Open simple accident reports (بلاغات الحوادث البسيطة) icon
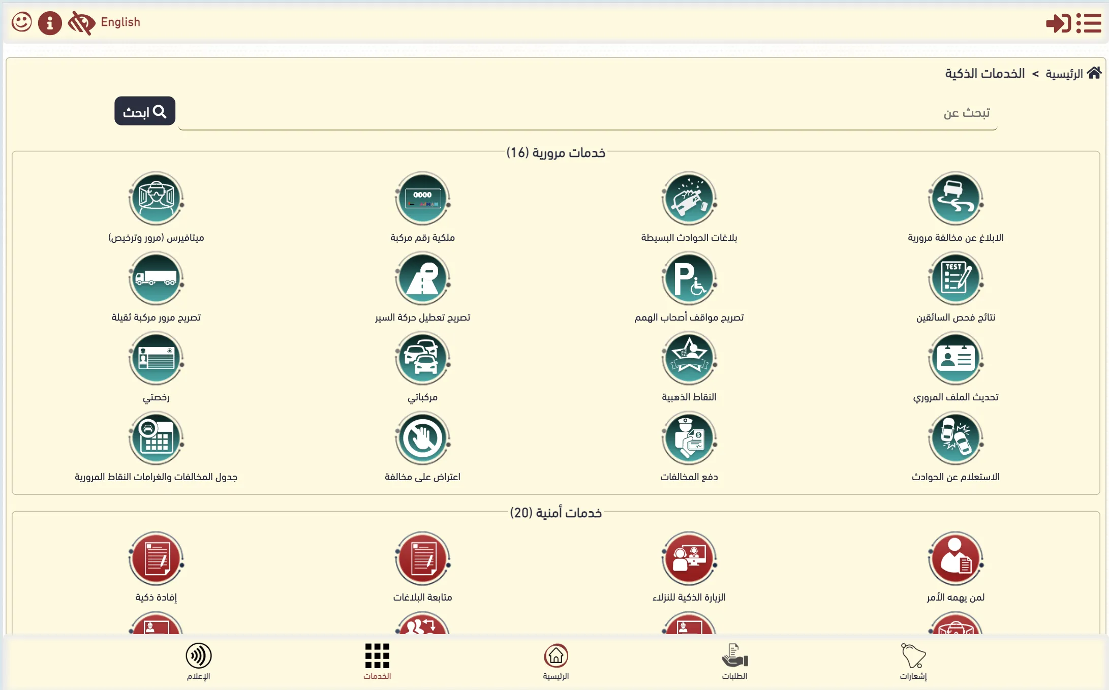 [x=689, y=199]
